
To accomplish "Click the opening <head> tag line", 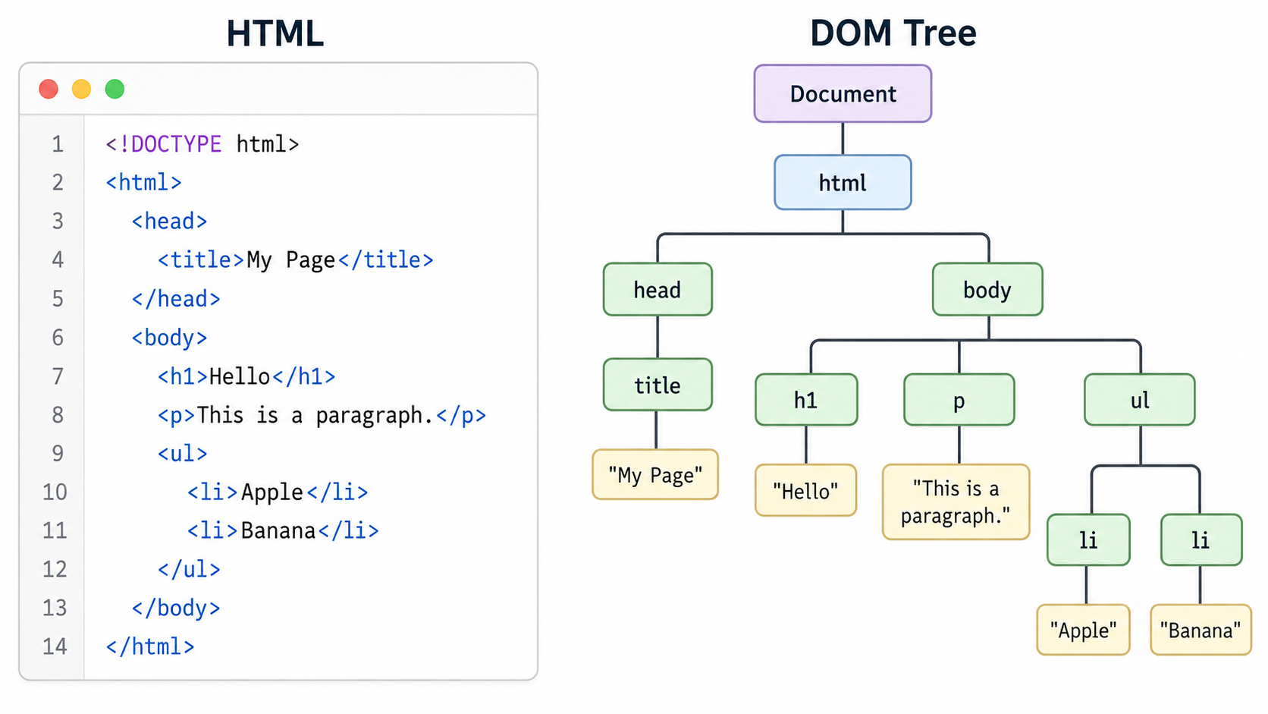I will [169, 221].
